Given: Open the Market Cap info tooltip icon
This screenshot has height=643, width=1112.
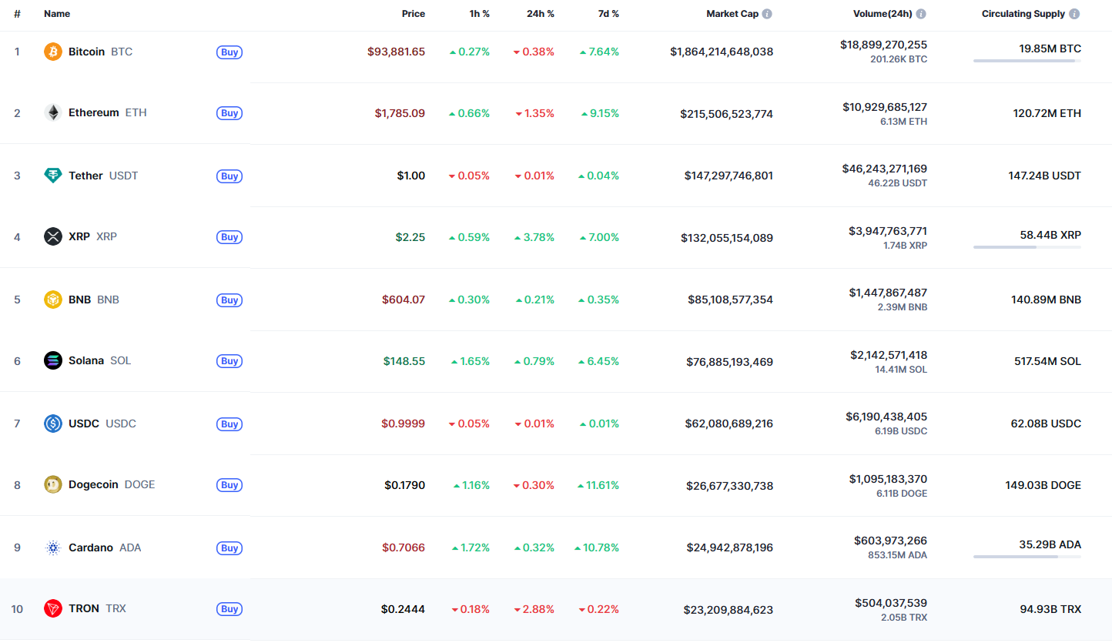Looking at the screenshot, I should 767,14.
